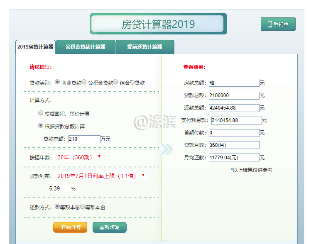311x244 pixels.
Task: Switch to 公积金贷款计算器 tab
Action: coord(86,47)
